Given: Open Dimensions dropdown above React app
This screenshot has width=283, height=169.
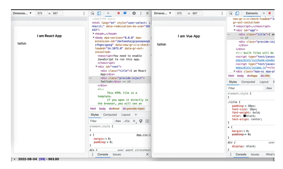Looking at the screenshot, I should tap(22, 13).
